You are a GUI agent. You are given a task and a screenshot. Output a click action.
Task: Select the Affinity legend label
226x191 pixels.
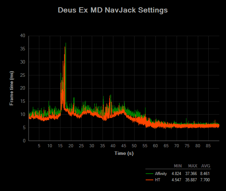click(161, 174)
